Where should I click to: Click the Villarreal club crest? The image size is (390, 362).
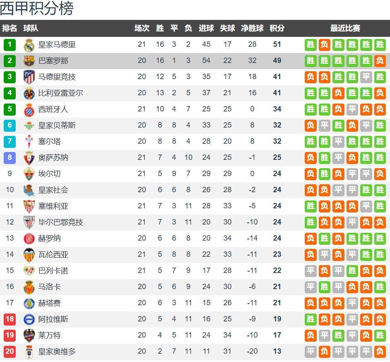point(29,93)
